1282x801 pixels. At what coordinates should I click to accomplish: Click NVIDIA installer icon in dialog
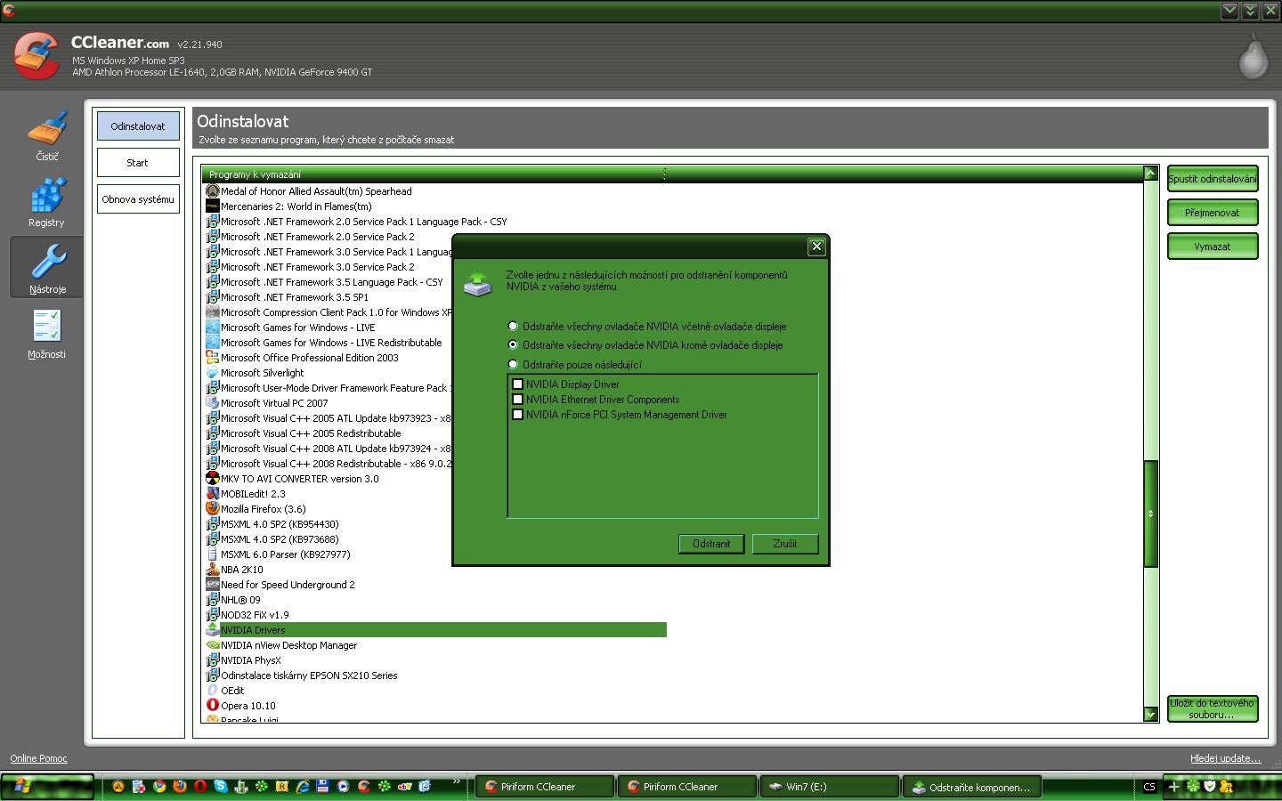click(478, 284)
